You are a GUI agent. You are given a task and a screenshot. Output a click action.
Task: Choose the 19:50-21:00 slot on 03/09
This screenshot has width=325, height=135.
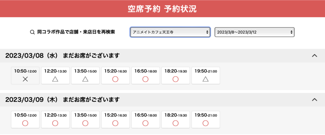point(206,120)
